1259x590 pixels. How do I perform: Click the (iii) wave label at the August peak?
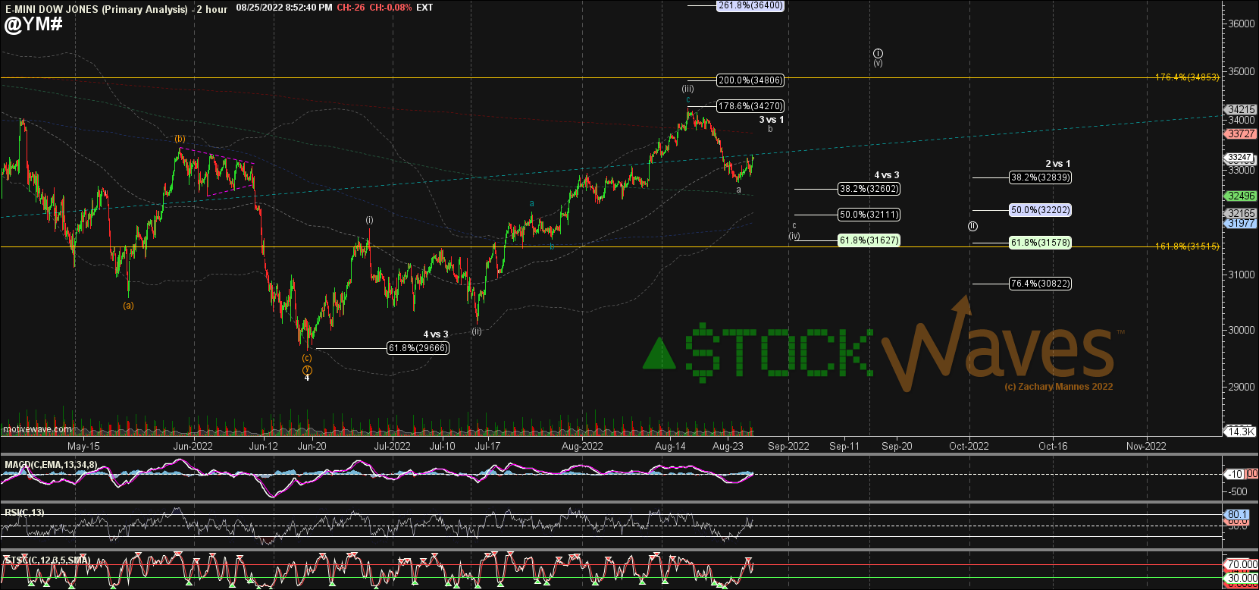click(x=687, y=89)
